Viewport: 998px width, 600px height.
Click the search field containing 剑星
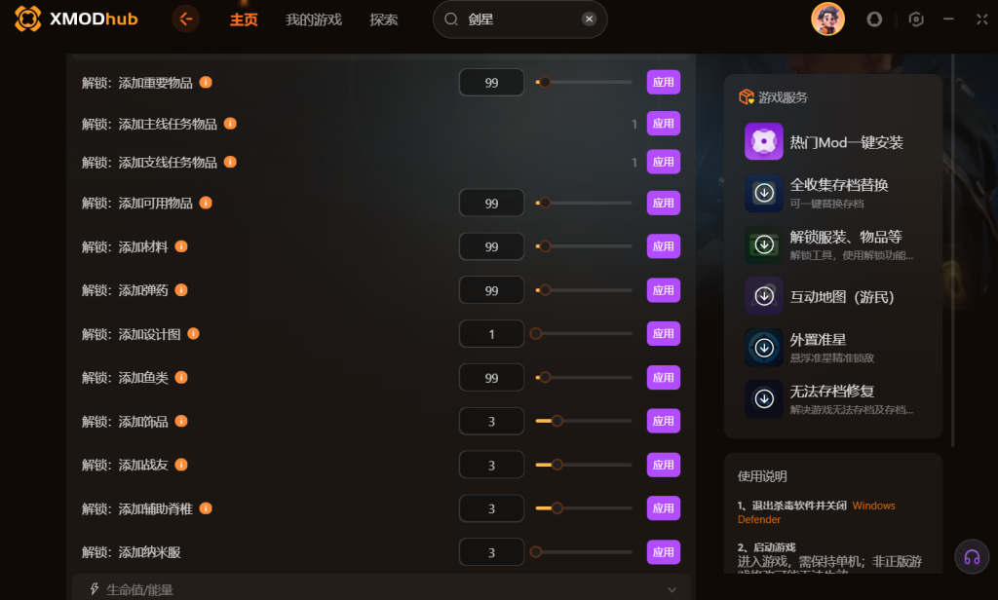(520, 19)
